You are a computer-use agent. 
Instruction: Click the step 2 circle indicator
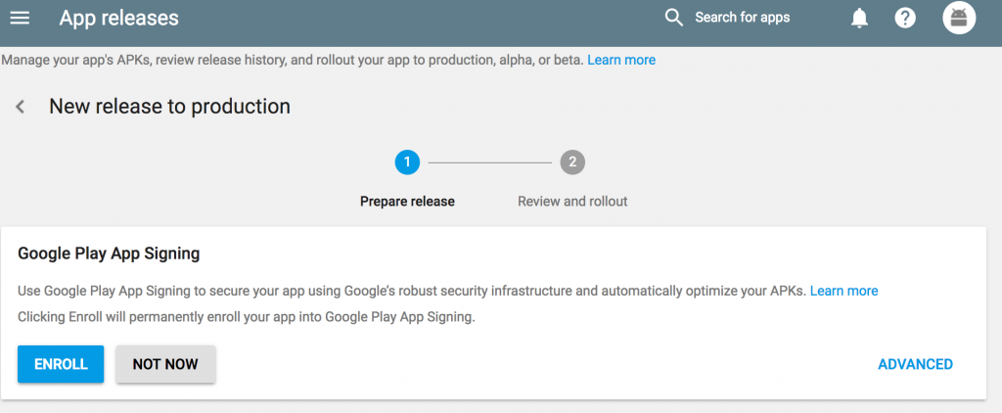[x=572, y=162]
